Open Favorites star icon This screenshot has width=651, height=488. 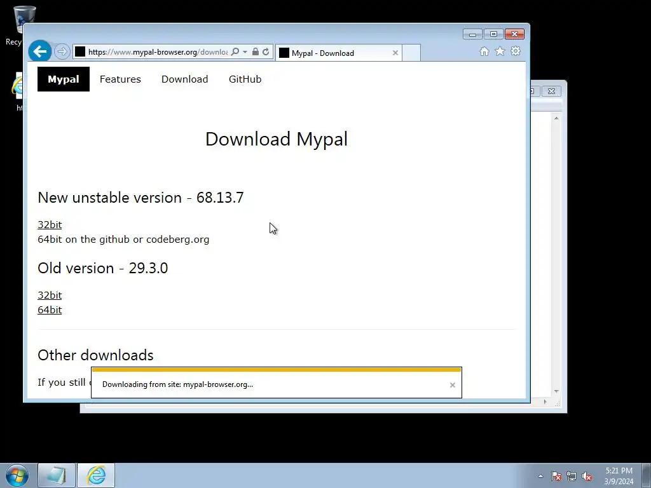pyautogui.click(x=500, y=51)
